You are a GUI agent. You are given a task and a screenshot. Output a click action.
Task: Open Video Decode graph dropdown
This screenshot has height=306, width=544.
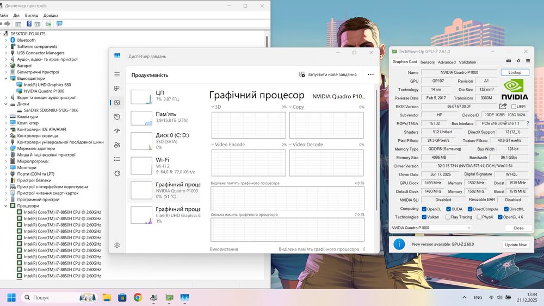pyautogui.click(x=290, y=145)
